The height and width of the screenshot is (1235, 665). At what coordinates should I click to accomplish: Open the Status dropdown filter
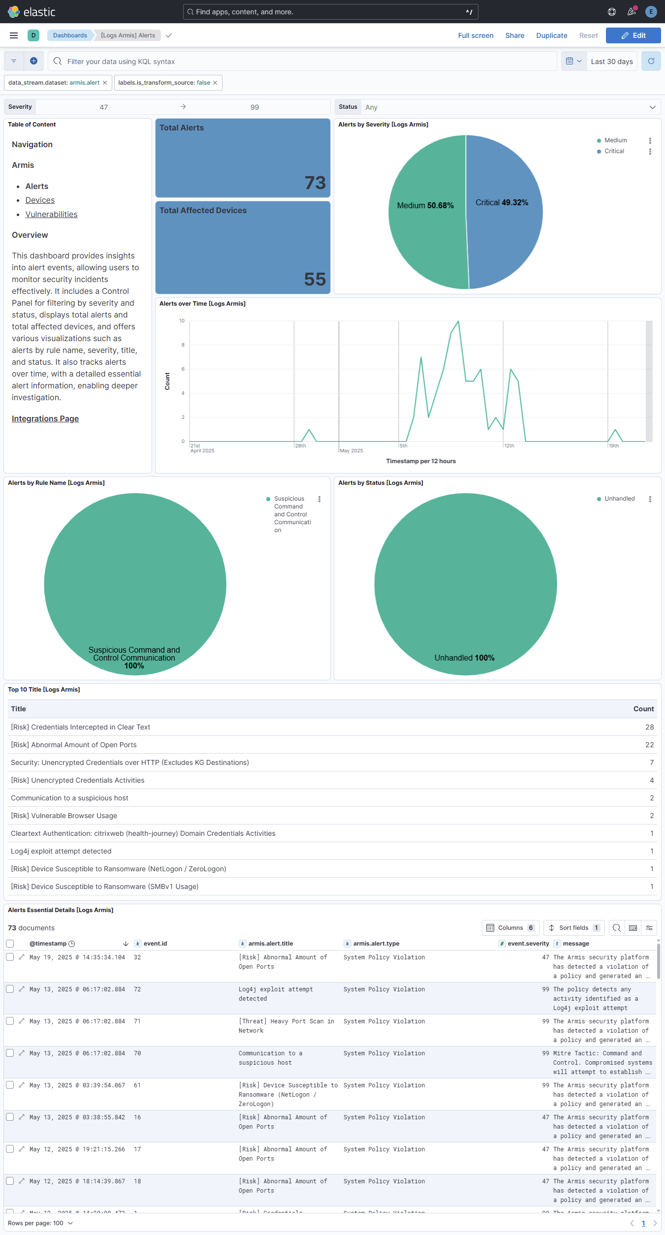click(x=510, y=107)
